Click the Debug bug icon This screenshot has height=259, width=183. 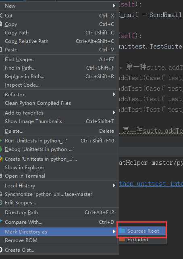(1, 149)
